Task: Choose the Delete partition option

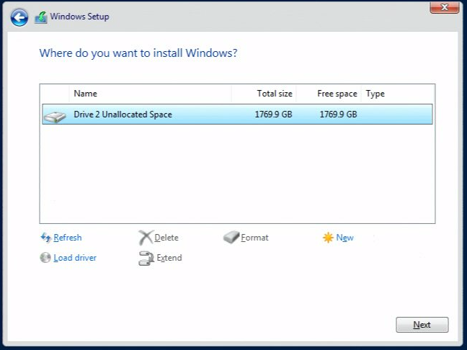Action: [166, 238]
